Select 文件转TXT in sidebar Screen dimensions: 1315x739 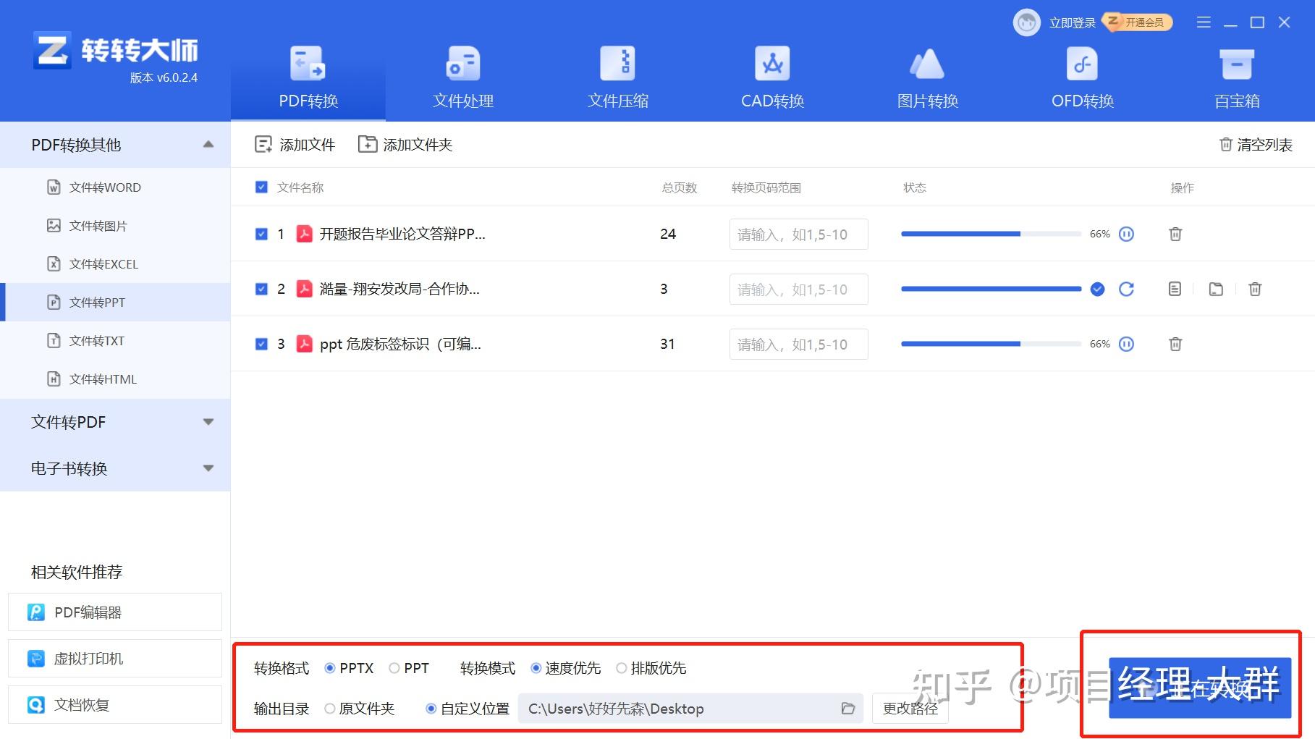[x=115, y=341]
